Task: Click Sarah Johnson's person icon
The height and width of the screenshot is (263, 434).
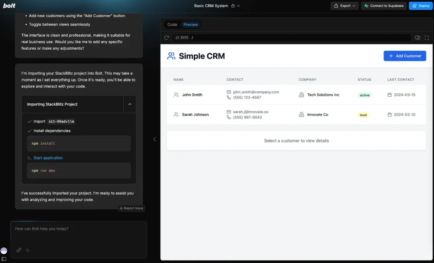Action: (176, 115)
